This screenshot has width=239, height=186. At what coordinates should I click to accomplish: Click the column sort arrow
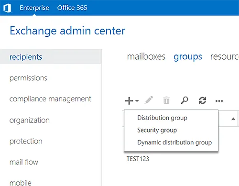(233, 119)
